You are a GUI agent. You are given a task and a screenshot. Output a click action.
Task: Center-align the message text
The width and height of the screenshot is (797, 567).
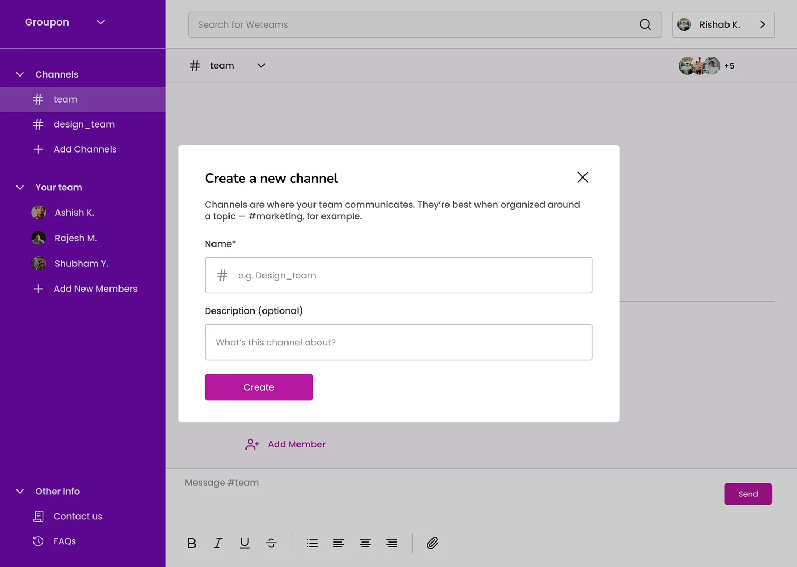click(365, 543)
